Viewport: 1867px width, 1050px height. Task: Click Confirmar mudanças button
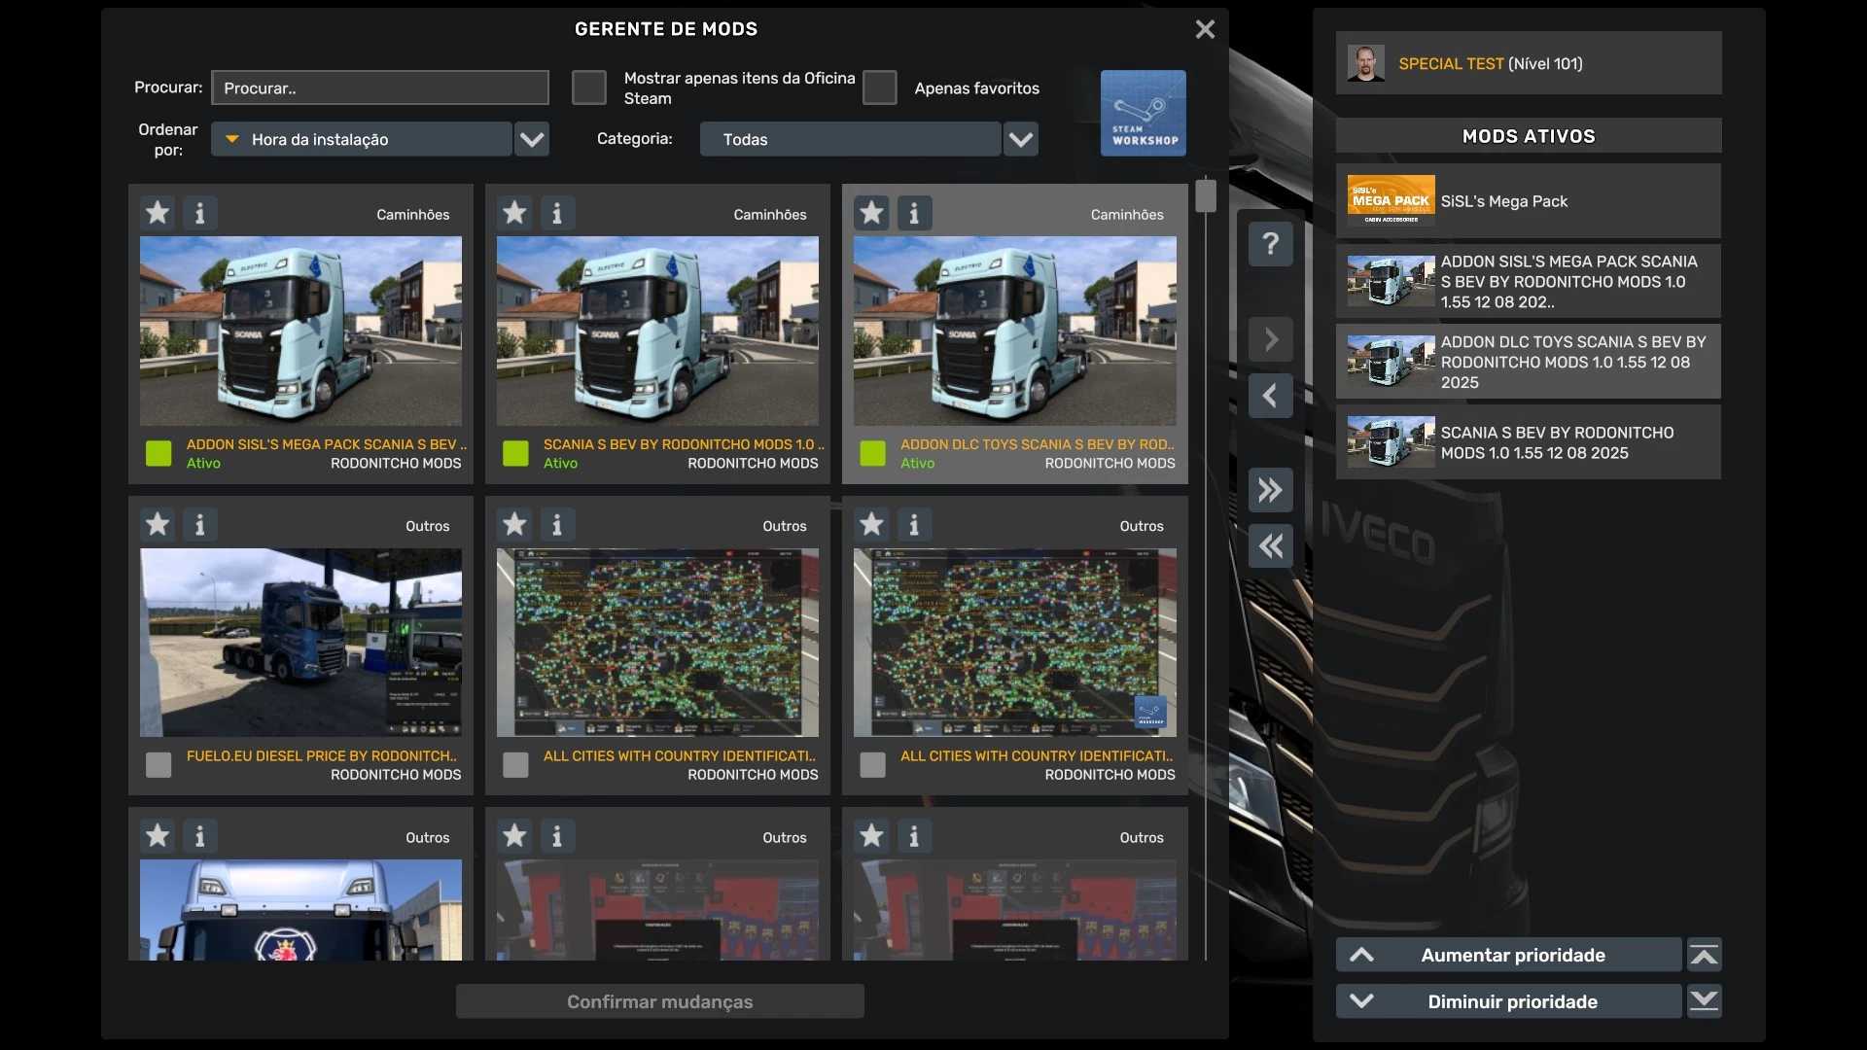tap(659, 1001)
